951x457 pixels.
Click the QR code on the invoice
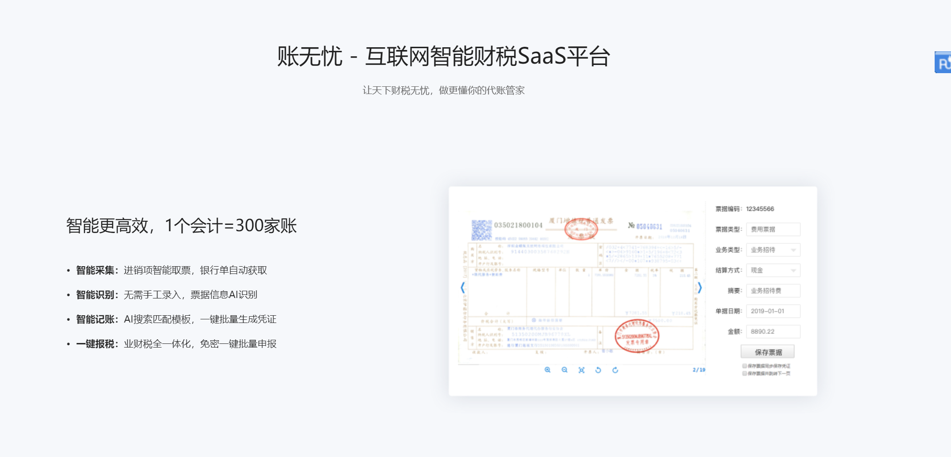coord(481,230)
